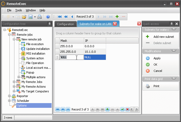Screen dimensions: 181x122
Task: Collapse the Remote jobs node
Action: click(9, 35)
